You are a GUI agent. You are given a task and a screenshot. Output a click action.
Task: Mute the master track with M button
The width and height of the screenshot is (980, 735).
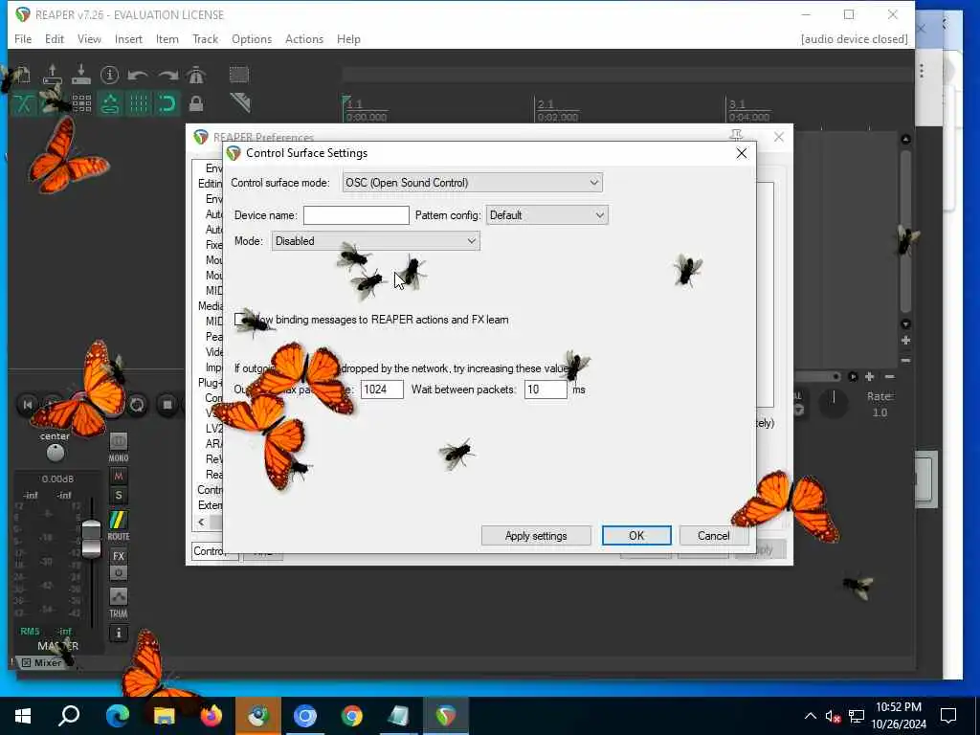[118, 477]
